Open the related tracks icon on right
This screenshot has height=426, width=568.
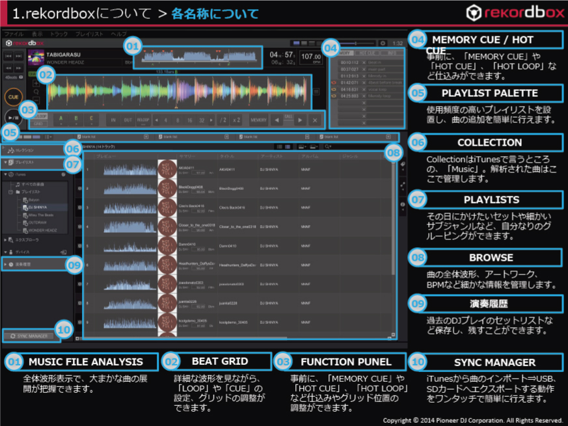coord(403,185)
